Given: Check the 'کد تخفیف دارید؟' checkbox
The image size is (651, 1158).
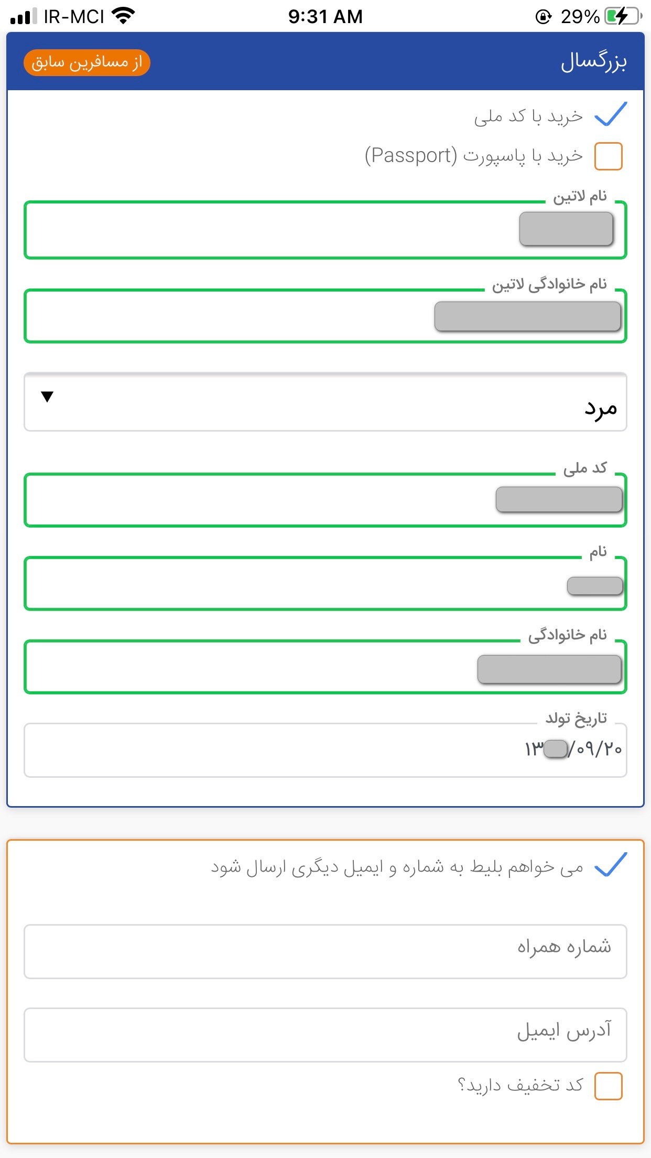Looking at the screenshot, I should (x=608, y=1086).
